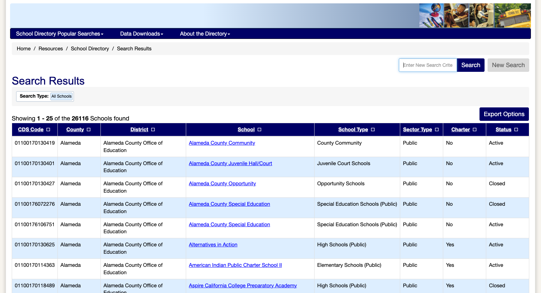The width and height of the screenshot is (541, 293).
Task: Sort results by CDS Code
Action: coord(31,130)
